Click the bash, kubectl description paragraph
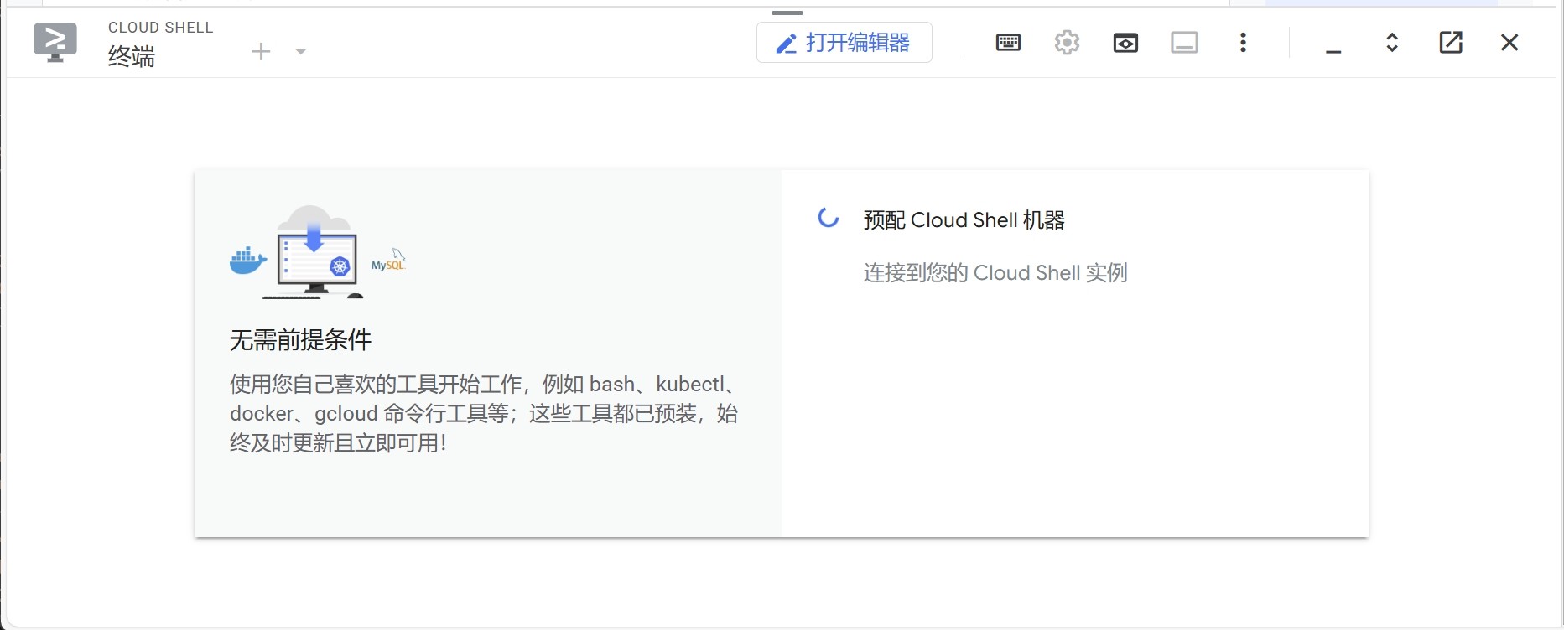The image size is (1564, 630). 484,414
